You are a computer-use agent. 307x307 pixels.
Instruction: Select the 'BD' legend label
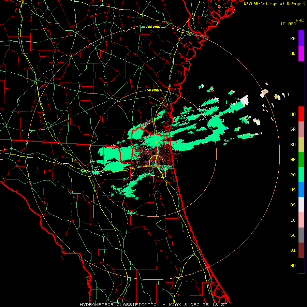tap(293, 145)
